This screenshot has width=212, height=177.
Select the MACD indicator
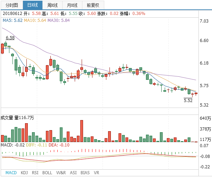tap(11, 173)
